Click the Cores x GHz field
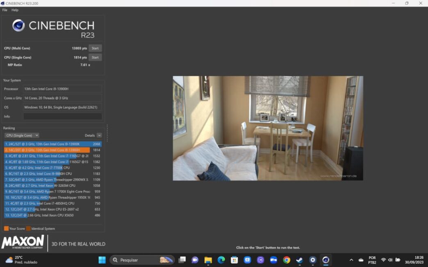Image resolution: width=428 pixels, height=267 pixels. click(62, 98)
